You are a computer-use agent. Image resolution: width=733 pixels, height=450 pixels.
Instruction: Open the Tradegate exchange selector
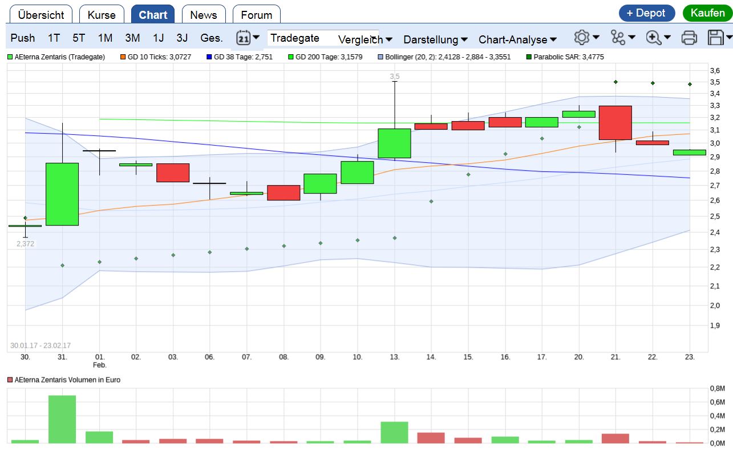click(323, 38)
